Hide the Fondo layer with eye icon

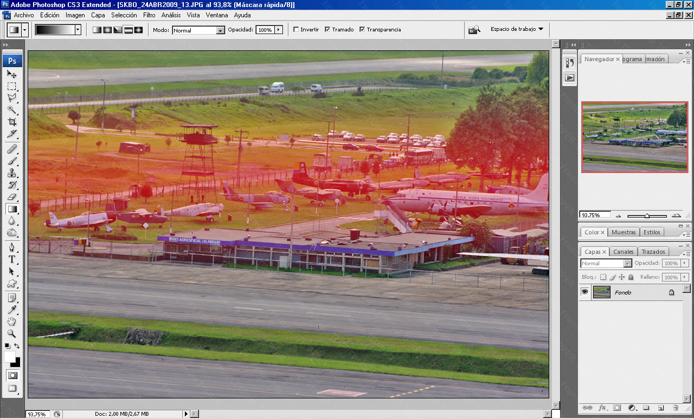[585, 292]
